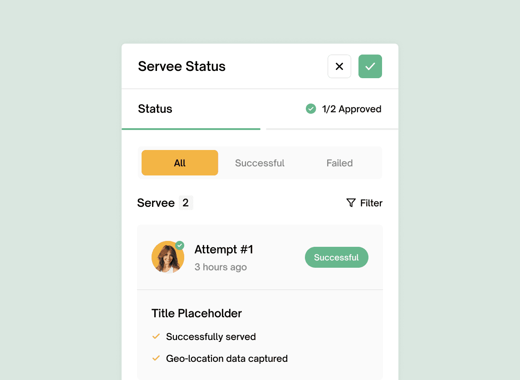Click the 1/2 Approved label
The image size is (520, 380).
pyautogui.click(x=352, y=109)
